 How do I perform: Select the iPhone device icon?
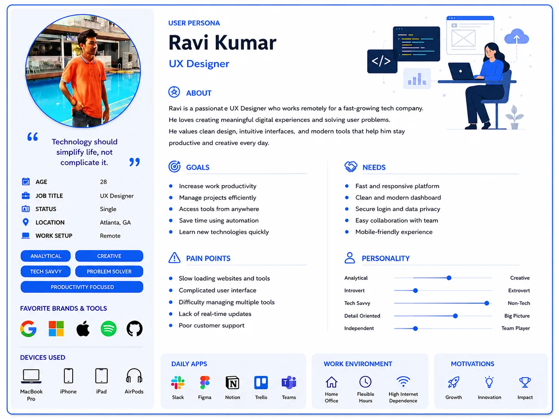68,376
